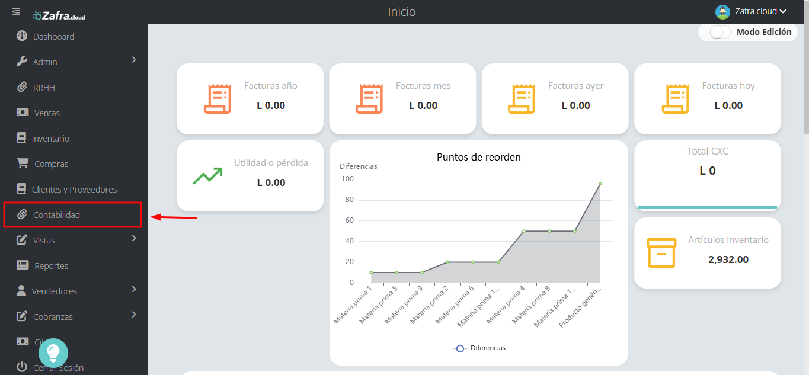Click the Vendedores person icon
The image size is (809, 375).
coord(21,291)
